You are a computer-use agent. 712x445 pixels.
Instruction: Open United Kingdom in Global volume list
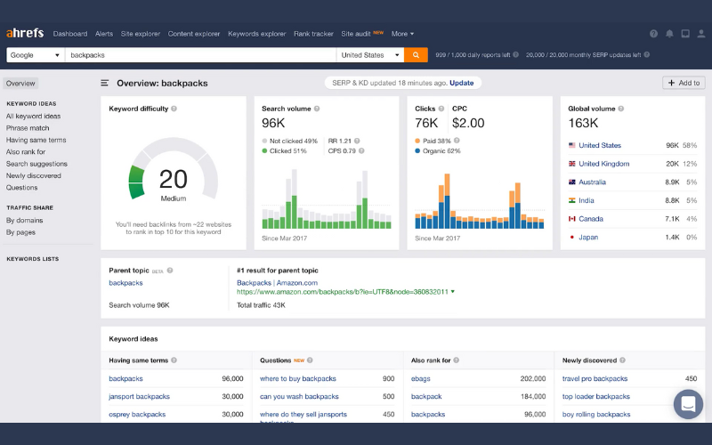(604, 164)
